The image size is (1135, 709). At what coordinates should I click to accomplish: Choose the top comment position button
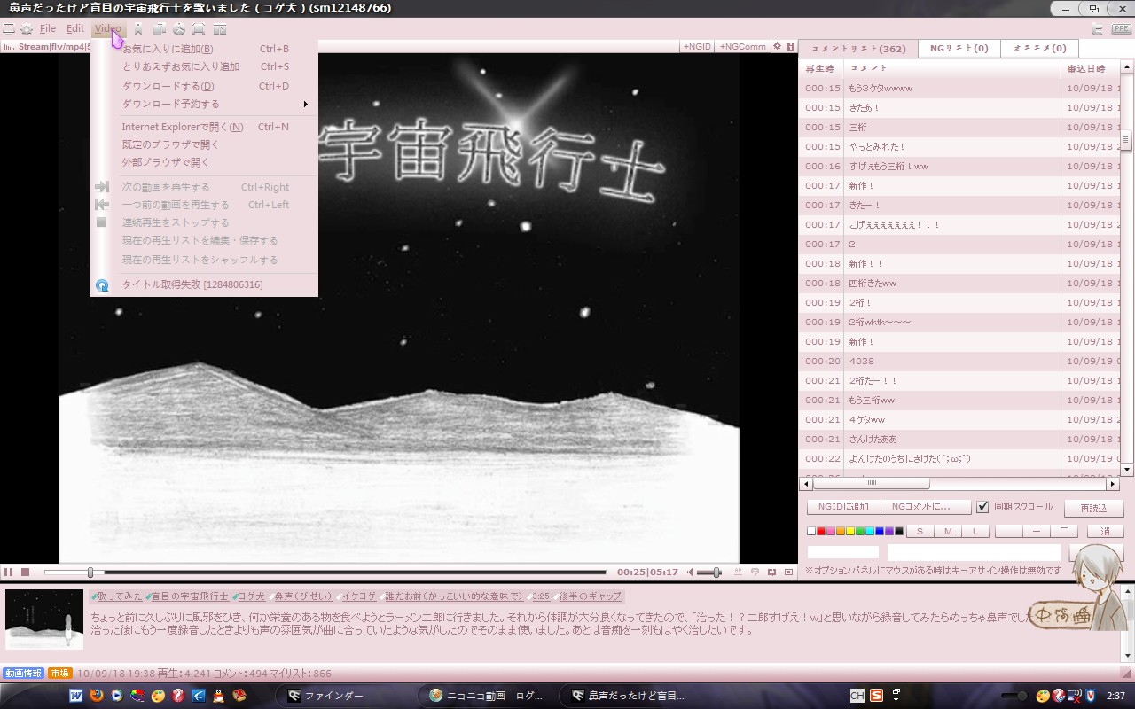coord(1064,532)
